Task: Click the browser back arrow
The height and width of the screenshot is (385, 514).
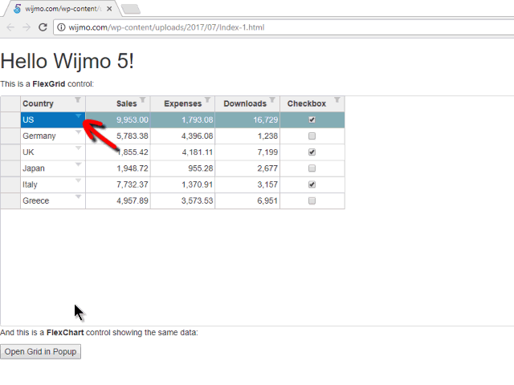Action: coord(10,27)
